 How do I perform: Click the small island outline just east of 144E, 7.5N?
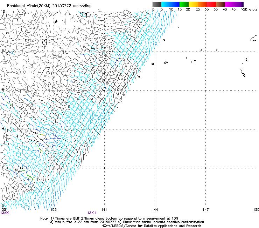coord(166,62)
